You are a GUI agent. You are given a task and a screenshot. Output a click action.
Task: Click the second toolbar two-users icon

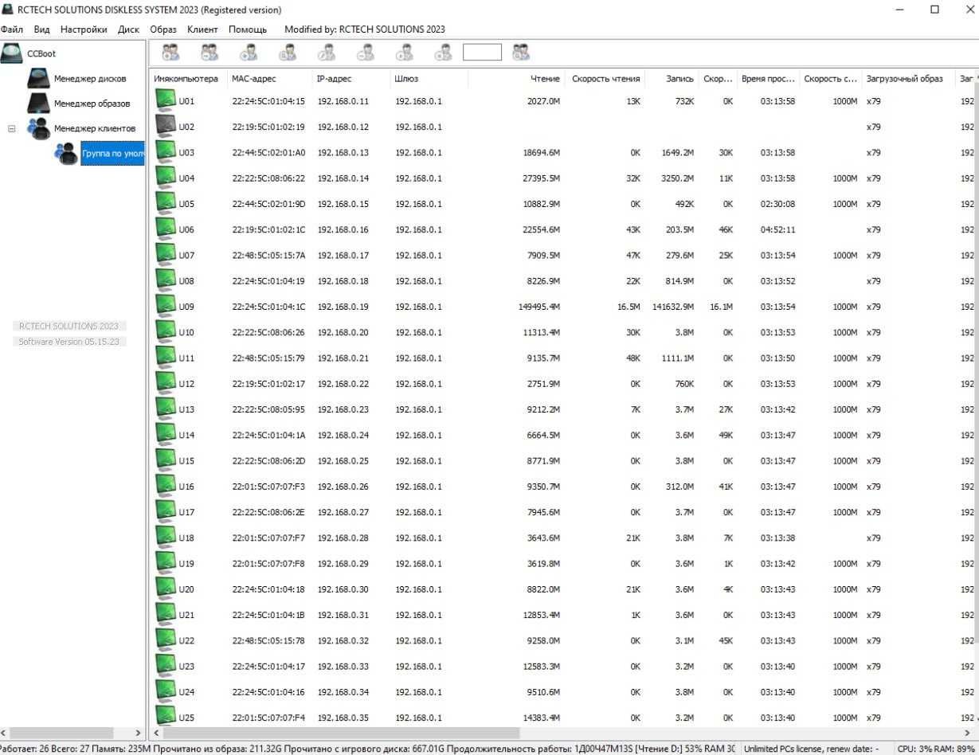click(210, 53)
